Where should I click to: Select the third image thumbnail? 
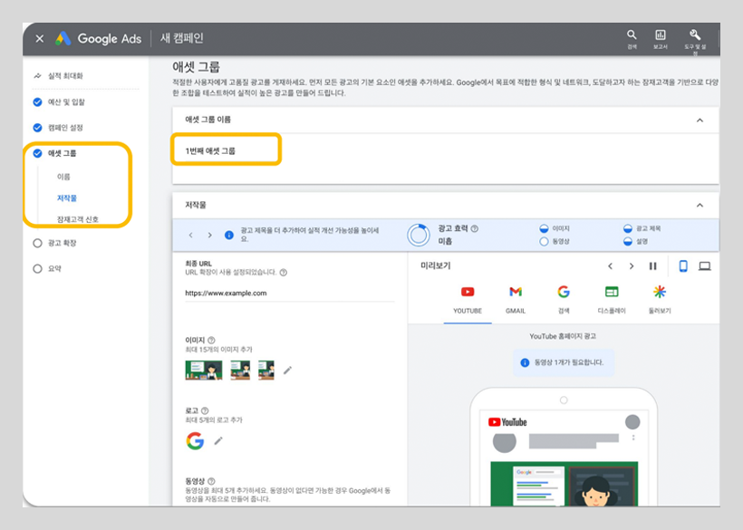[266, 370]
